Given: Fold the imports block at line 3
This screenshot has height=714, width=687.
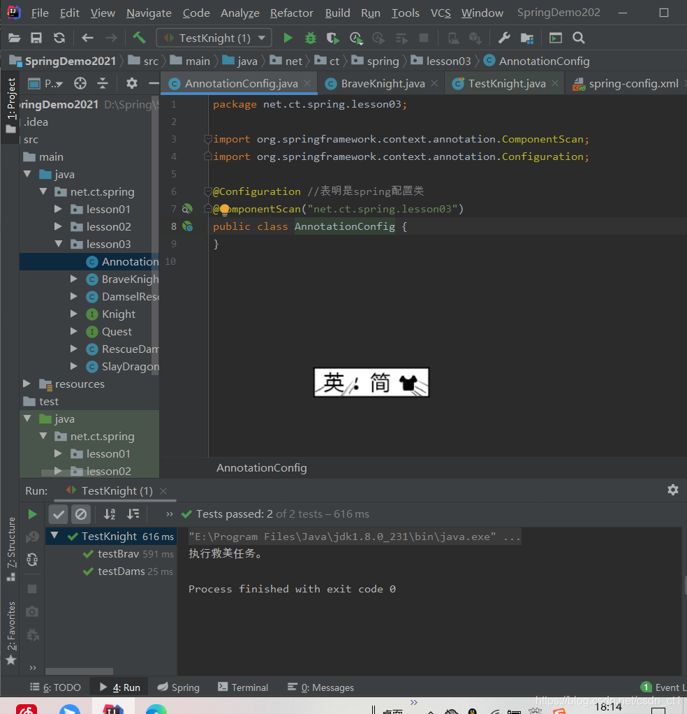Looking at the screenshot, I should 207,139.
